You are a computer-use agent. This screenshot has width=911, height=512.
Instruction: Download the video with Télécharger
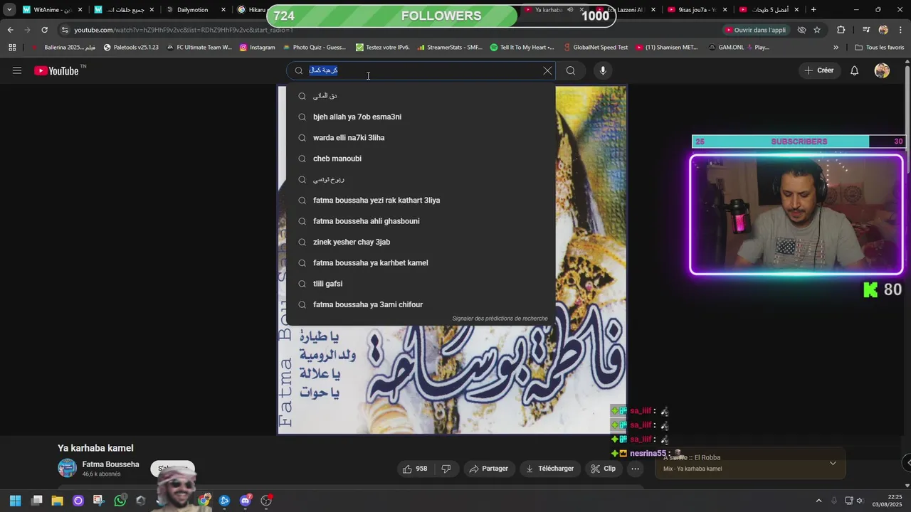(549, 469)
